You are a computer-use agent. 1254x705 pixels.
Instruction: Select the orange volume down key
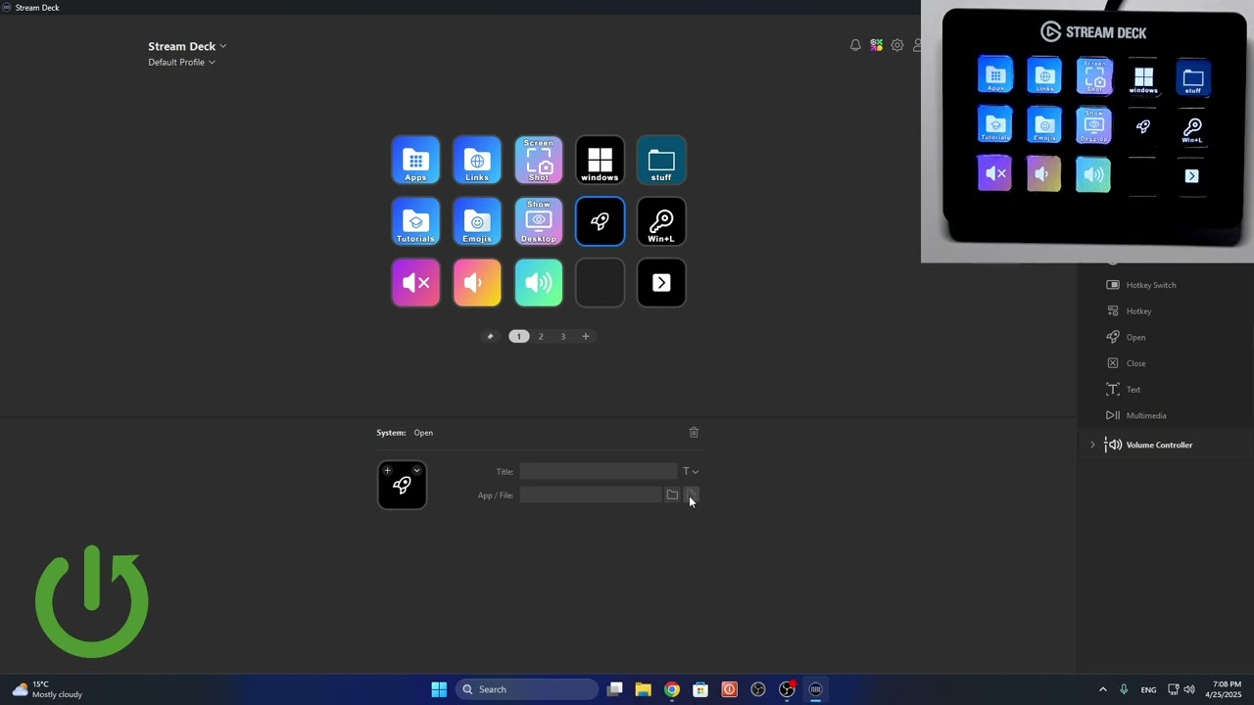pos(477,283)
